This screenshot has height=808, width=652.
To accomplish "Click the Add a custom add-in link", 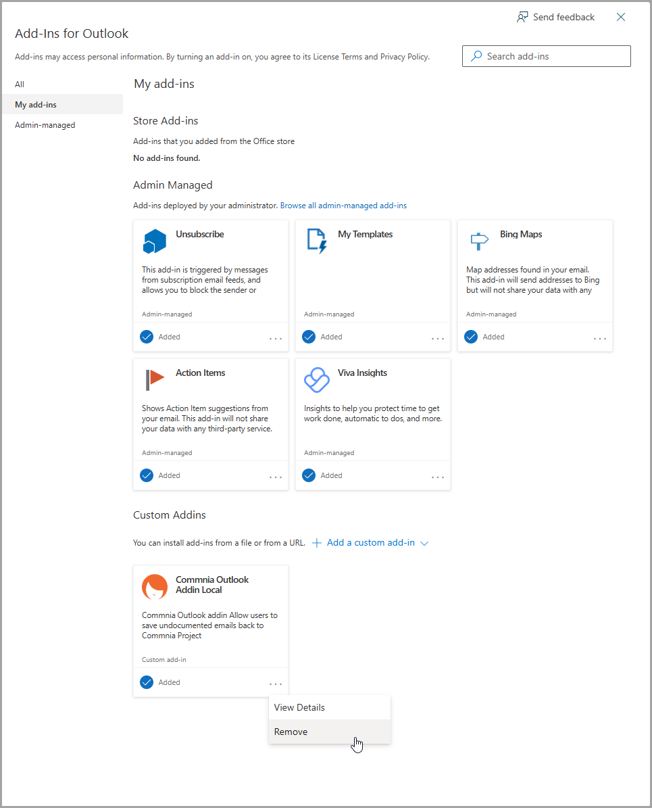I will (371, 543).
